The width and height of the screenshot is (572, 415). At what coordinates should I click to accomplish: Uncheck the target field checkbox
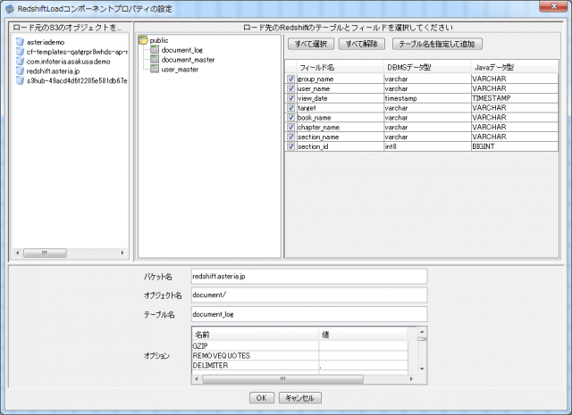click(290, 108)
